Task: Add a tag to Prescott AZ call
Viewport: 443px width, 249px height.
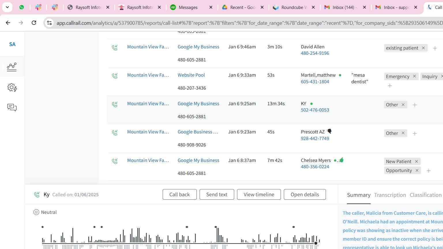Action: pos(415,133)
